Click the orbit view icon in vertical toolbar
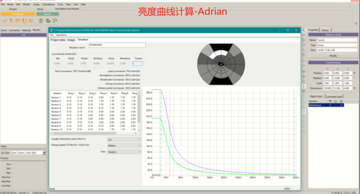Image resolution: width=360 pixels, height=194 pixels. (x=304, y=71)
